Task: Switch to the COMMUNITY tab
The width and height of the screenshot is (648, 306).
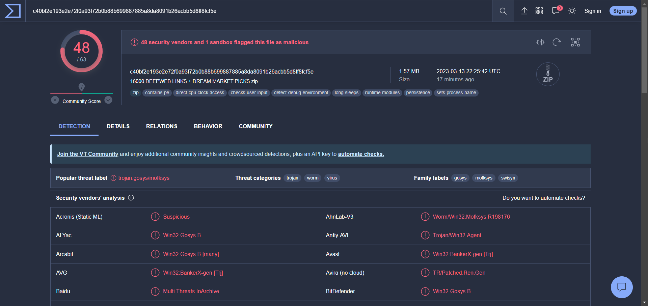Action: tap(255, 126)
